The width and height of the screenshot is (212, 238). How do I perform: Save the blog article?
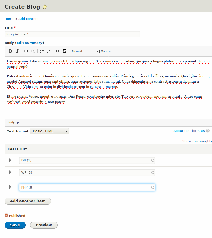[15, 225]
